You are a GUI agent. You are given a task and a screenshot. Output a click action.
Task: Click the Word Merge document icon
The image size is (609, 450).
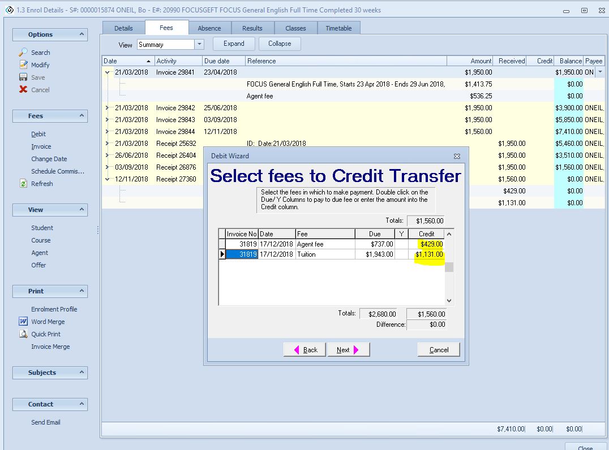click(23, 322)
